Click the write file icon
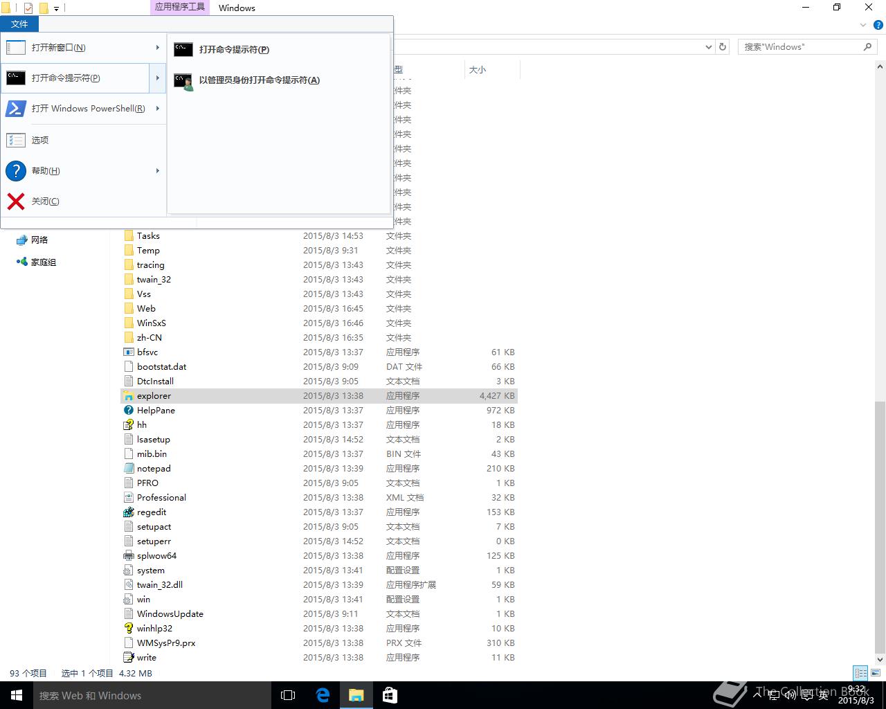The height and width of the screenshot is (709, 886). point(128,658)
